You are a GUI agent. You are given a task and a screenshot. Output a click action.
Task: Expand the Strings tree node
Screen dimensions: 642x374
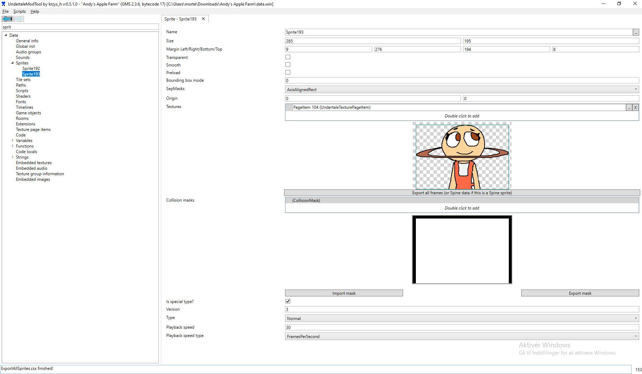pyautogui.click(x=13, y=157)
